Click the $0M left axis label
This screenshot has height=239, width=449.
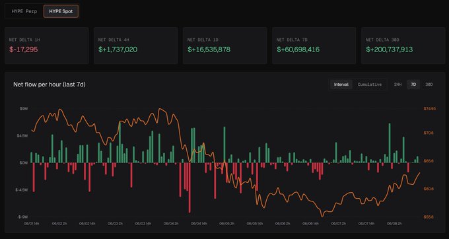click(x=23, y=162)
